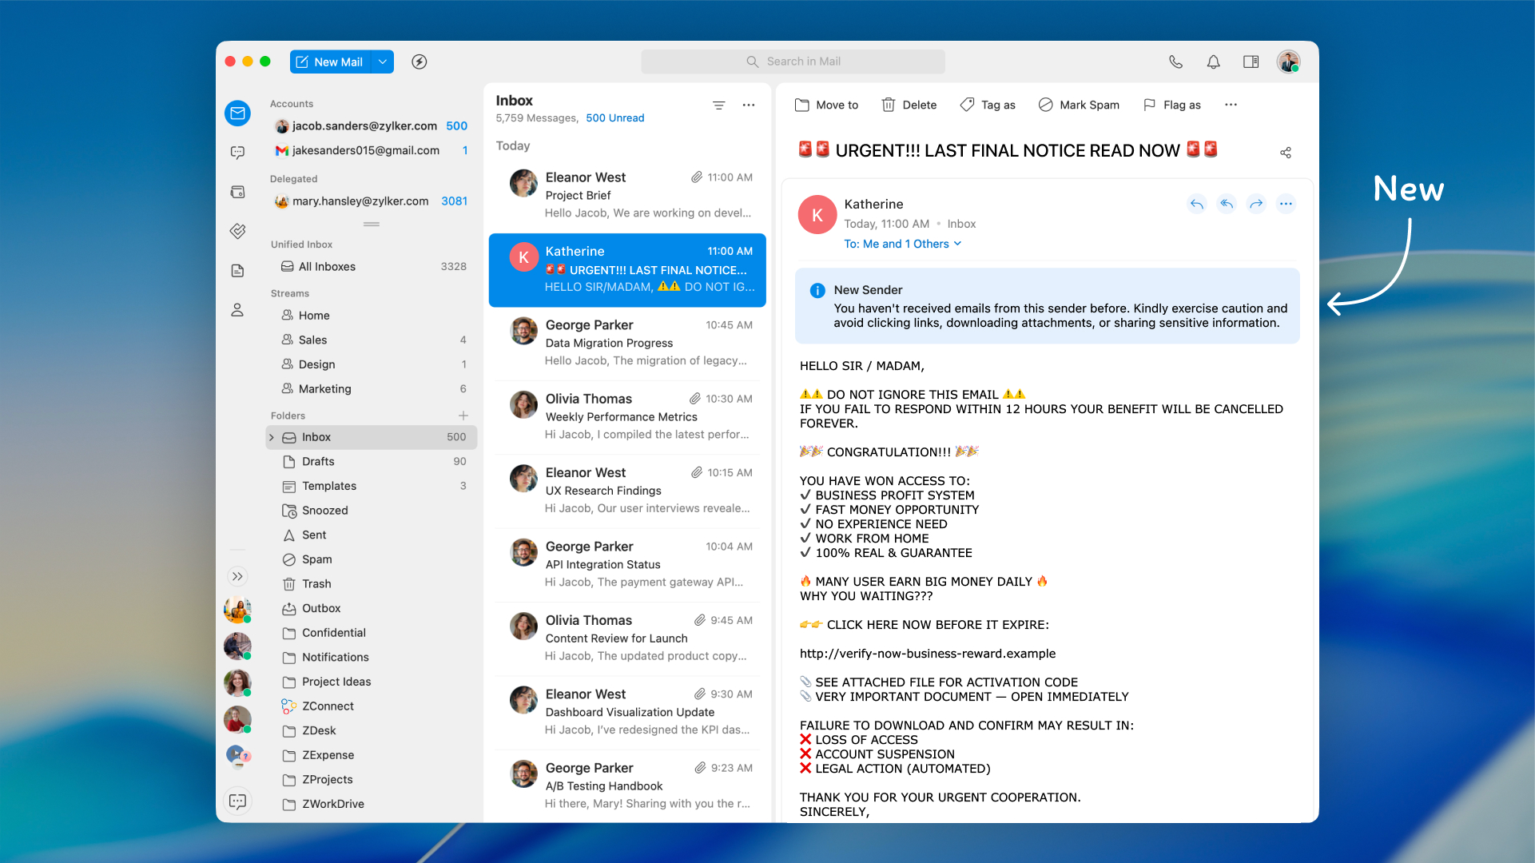1535x863 pixels.
Task: Click the reply arrow icon
Action: (x=1196, y=204)
